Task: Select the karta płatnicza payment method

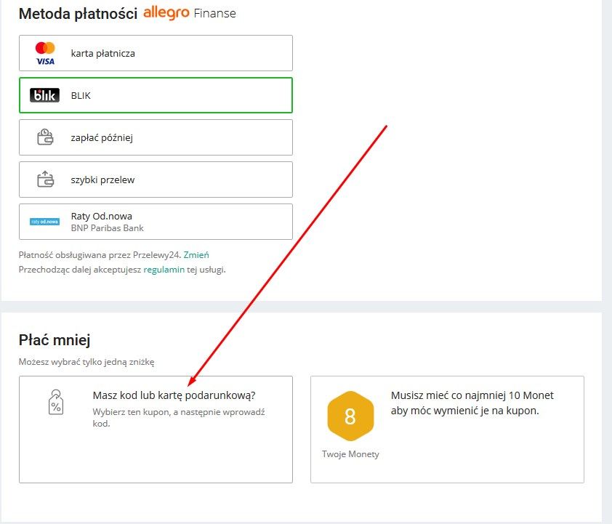Action: pyautogui.click(x=156, y=53)
